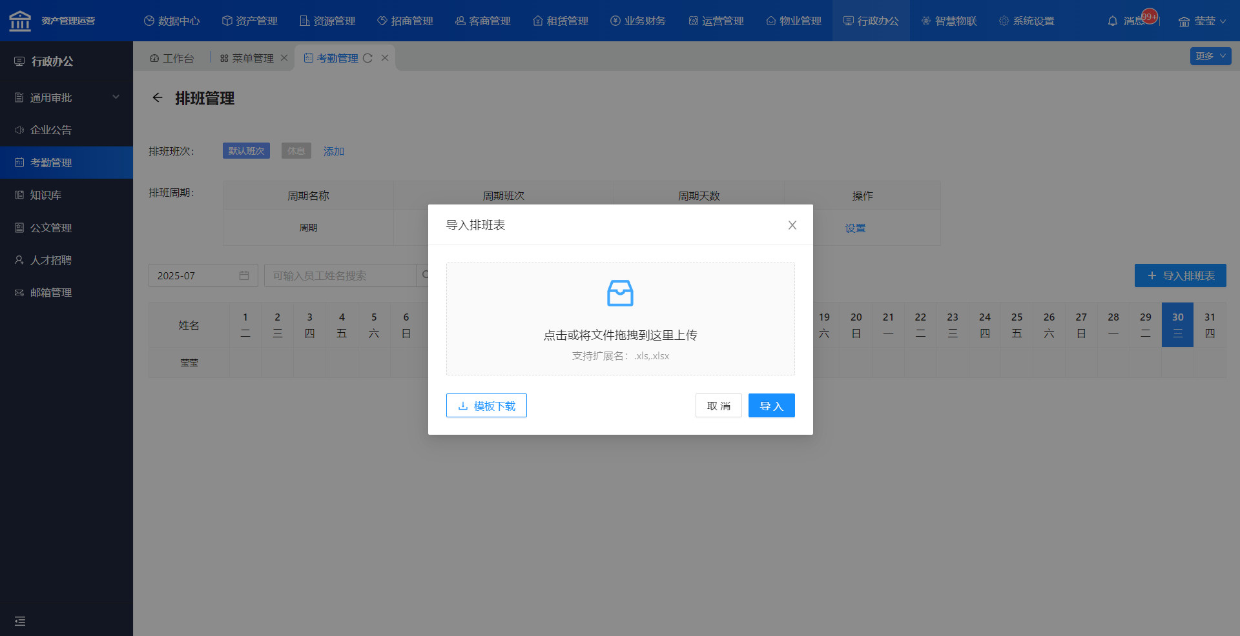Click the file upload drop area
Image resolution: width=1240 pixels, height=636 pixels.
(620, 319)
